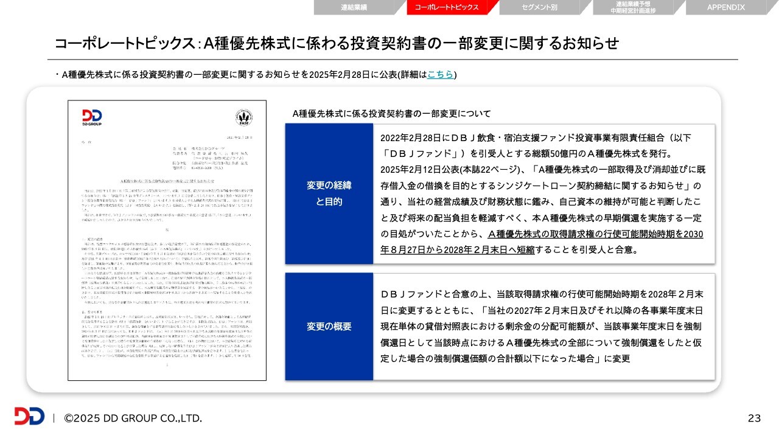
Task: Select the 変更の経緯と目的 blue label box
Action: tap(329, 193)
